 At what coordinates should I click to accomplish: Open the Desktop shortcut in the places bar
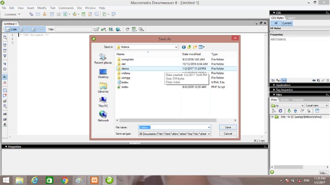pyautogui.click(x=103, y=73)
